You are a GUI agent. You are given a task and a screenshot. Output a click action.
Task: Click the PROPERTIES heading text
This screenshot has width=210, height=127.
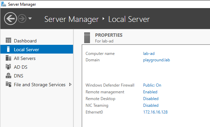pos(109,35)
